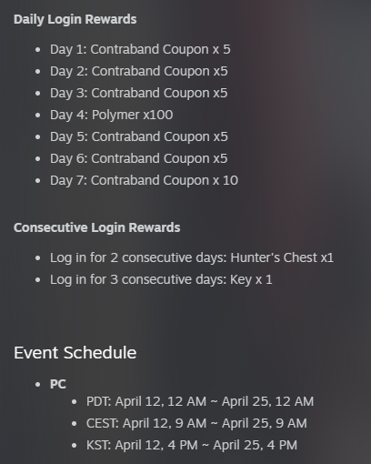The image size is (371, 464).
Task: Click Day 5 Contraband Coupon x5 line
Action: [139, 136]
